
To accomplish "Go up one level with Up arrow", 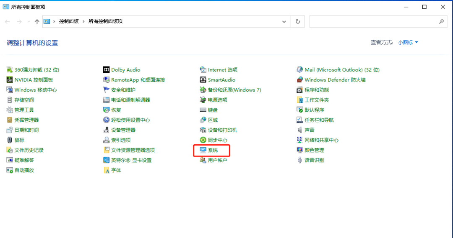I will point(37,22).
